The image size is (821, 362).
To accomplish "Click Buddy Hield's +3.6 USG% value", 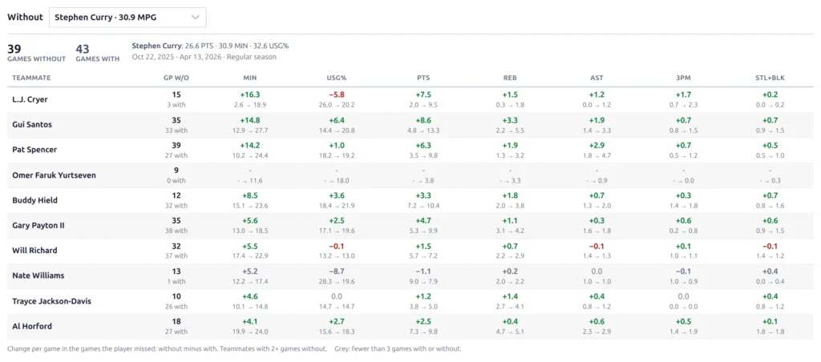I will 337,195.
